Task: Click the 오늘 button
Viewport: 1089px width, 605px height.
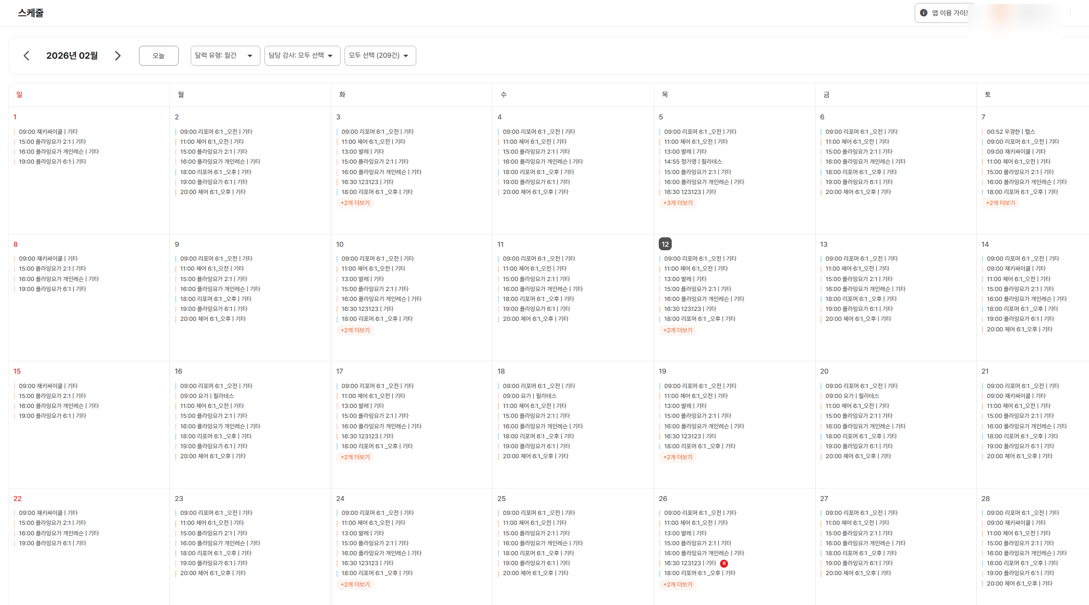Action: tap(158, 56)
